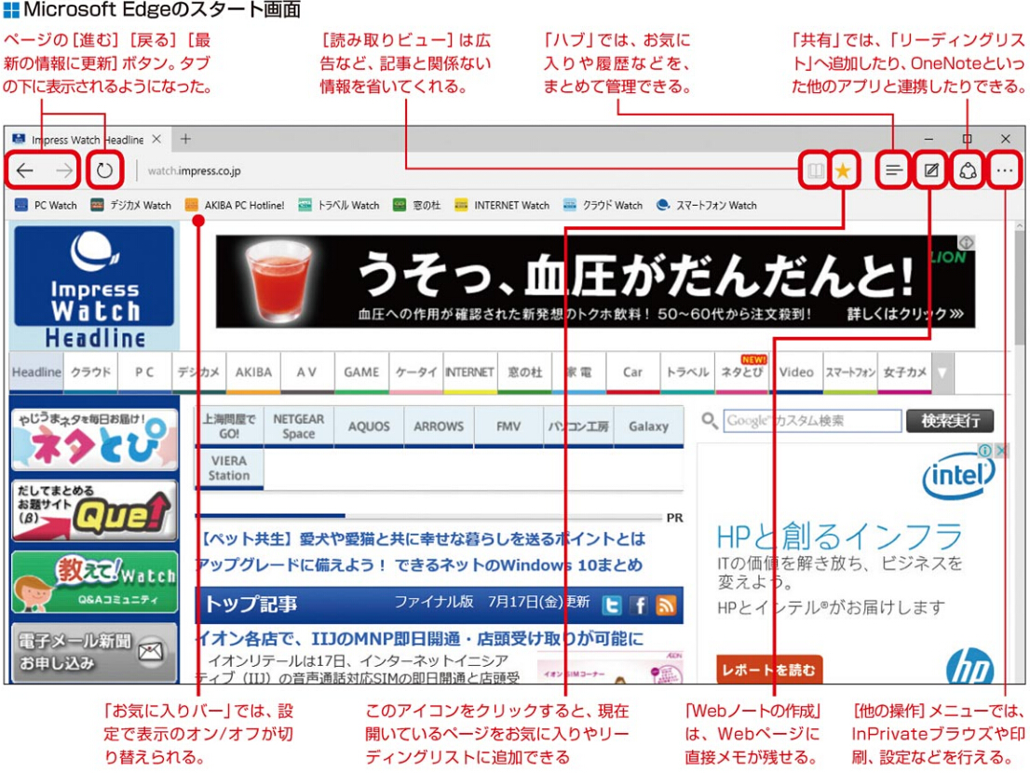Select the ネタとぴ navigation tab
The height and width of the screenshot is (773, 1030).
pyautogui.click(x=741, y=373)
